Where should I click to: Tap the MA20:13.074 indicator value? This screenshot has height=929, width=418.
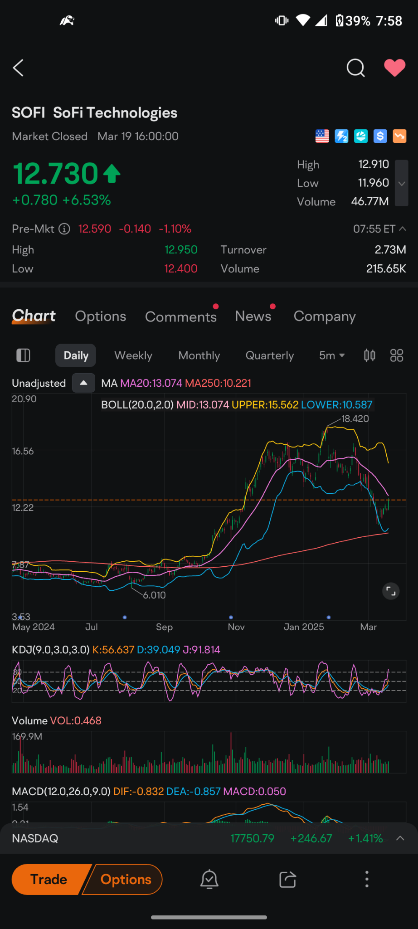pyautogui.click(x=151, y=383)
